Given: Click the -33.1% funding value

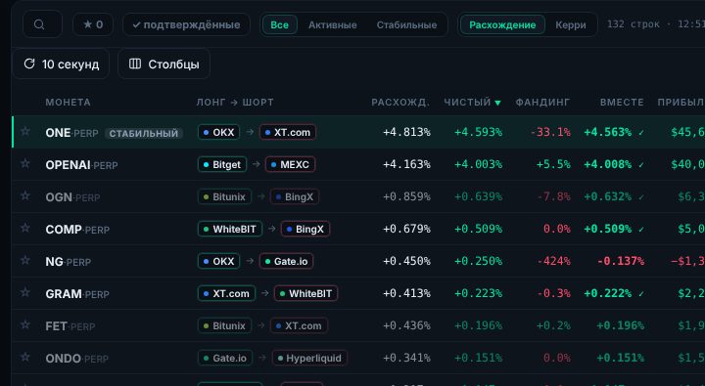Looking at the screenshot, I should (x=550, y=132).
